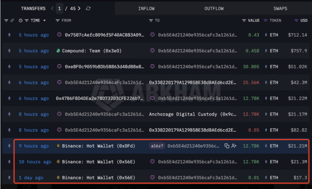
Task: Open recipient 0x33822 in $82.82 row
Action: point(193,130)
